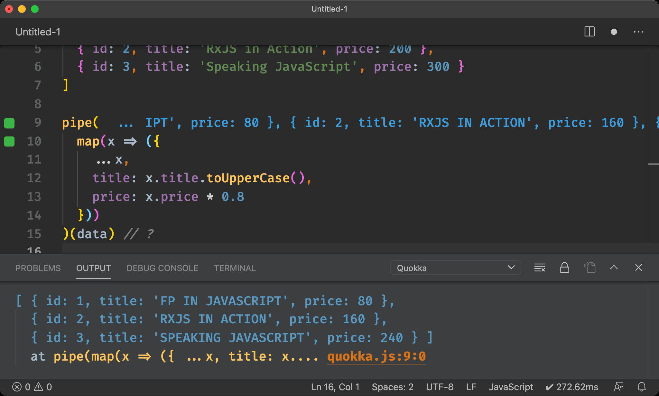
Task: Click the Quokka green marker on line 10
Action: point(9,141)
